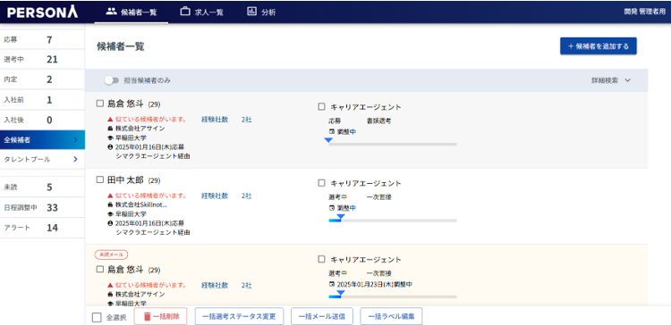
Task: Click warning triangle icon for 田中 太郎
Action: pos(110,196)
